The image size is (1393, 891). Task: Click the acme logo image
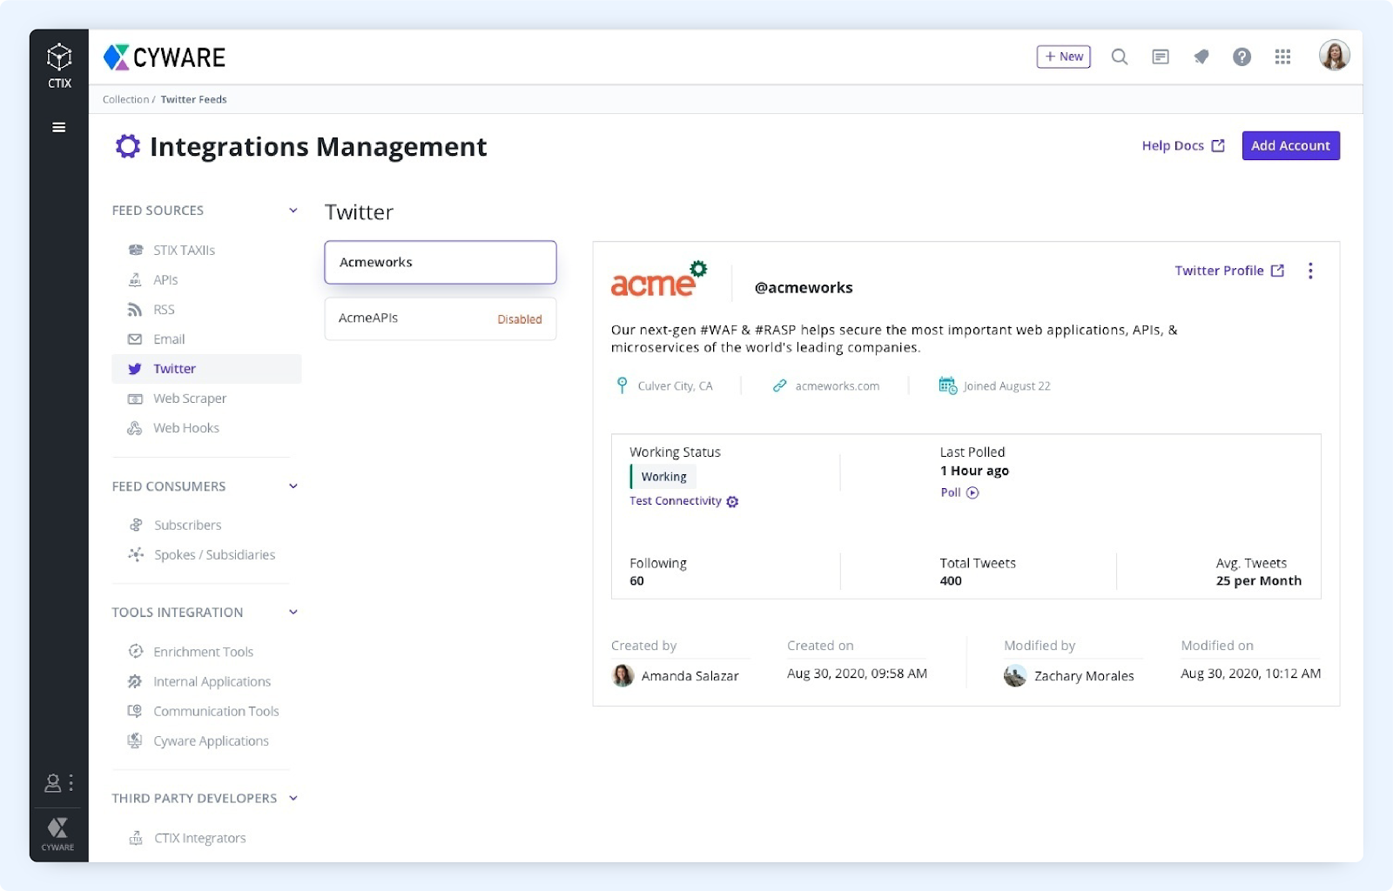pos(658,279)
